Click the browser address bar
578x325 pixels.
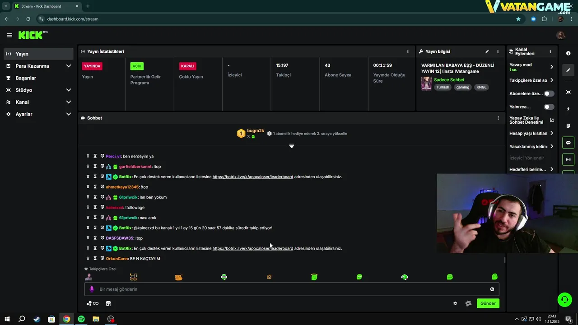[x=280, y=19]
